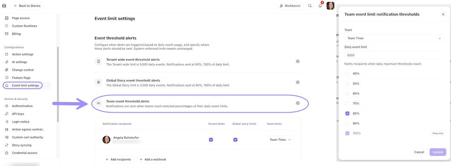Screen dimensions: 451x166
Task: Go to API keys settings
Action: (18, 114)
